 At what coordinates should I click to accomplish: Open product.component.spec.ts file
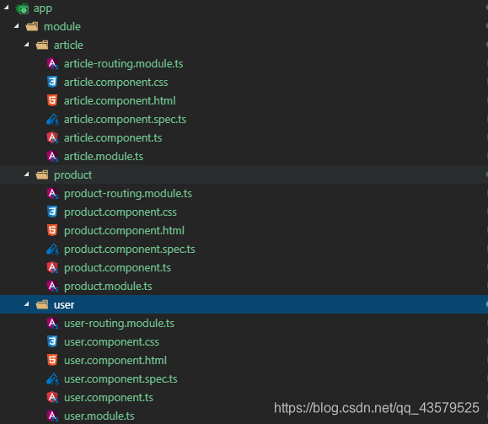pos(130,250)
